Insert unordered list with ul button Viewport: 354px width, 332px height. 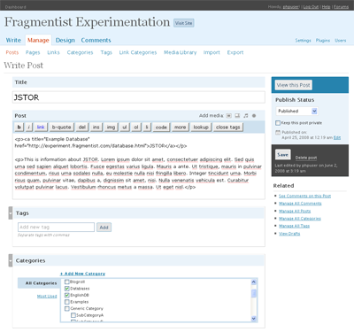pyautogui.click(x=125, y=127)
